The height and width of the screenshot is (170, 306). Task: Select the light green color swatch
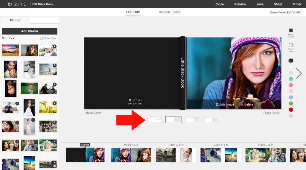click(291, 73)
